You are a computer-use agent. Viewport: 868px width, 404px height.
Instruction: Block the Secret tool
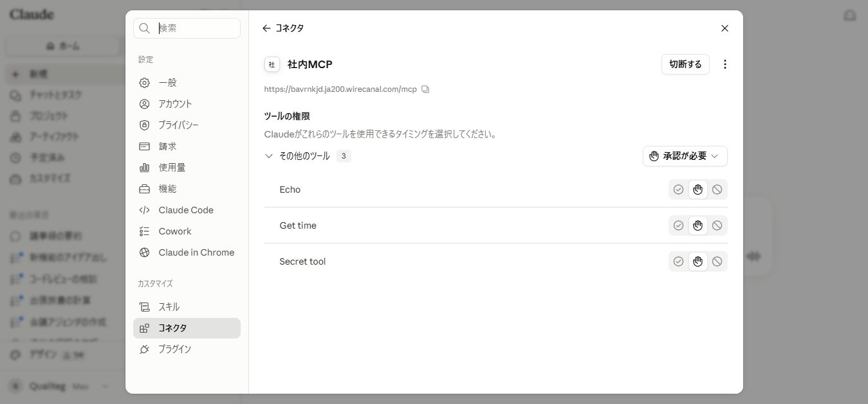click(717, 261)
